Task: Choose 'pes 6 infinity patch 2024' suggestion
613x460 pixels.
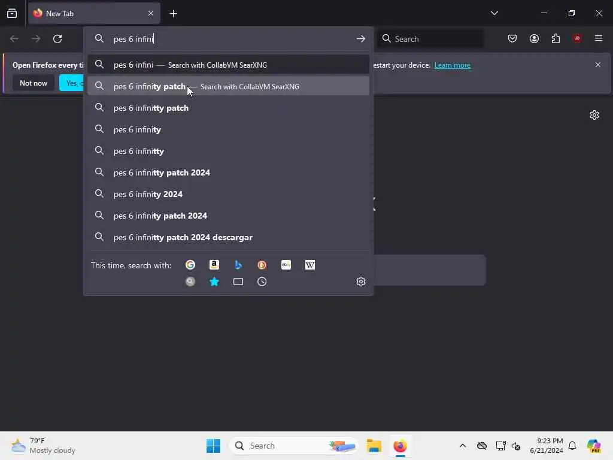Action: tap(228, 216)
